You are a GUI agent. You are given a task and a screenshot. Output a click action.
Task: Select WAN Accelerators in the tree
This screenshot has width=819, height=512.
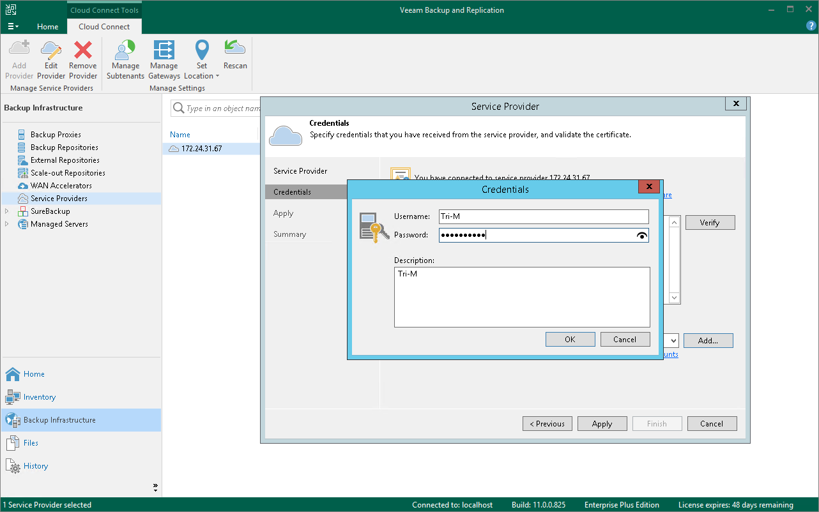point(61,186)
